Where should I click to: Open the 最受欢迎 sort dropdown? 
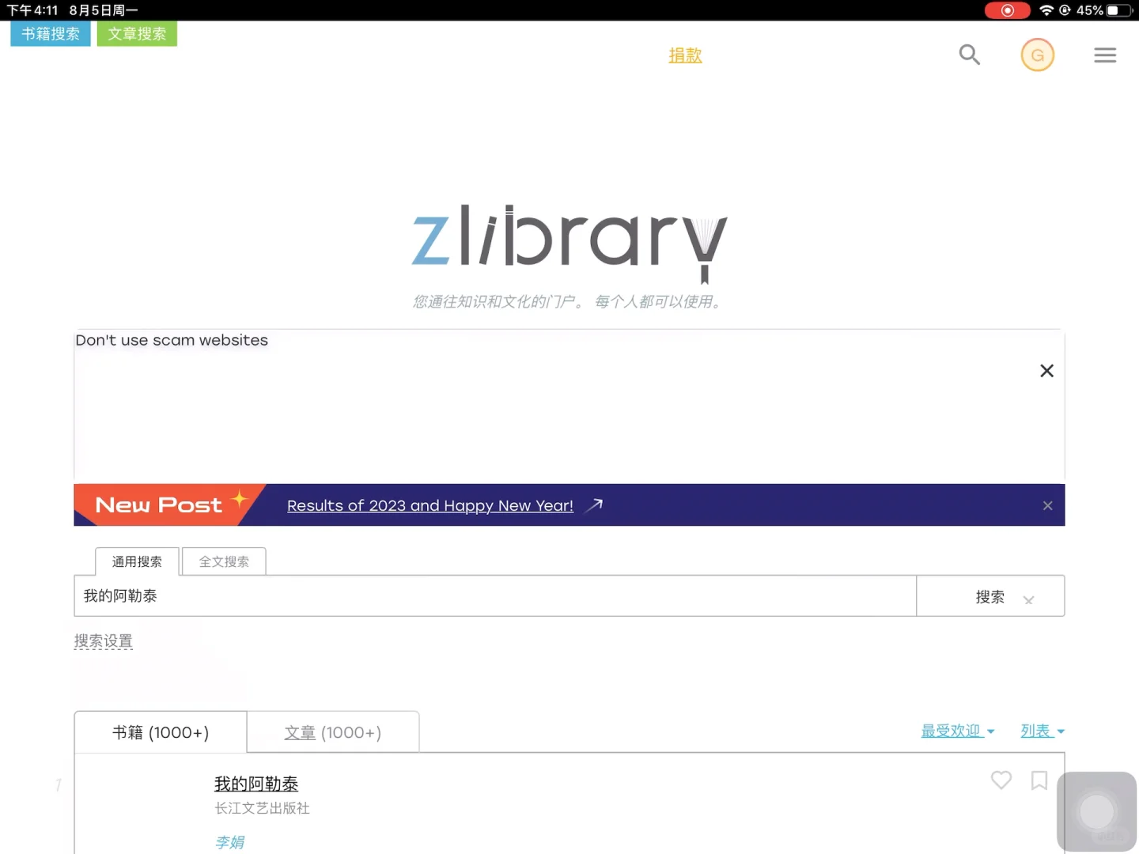click(957, 731)
